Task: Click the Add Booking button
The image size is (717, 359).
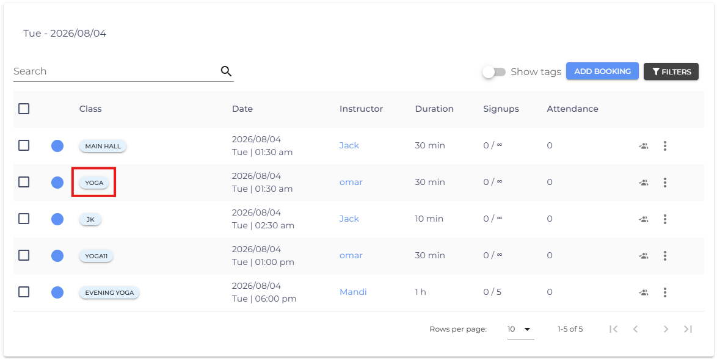Action: tap(602, 71)
